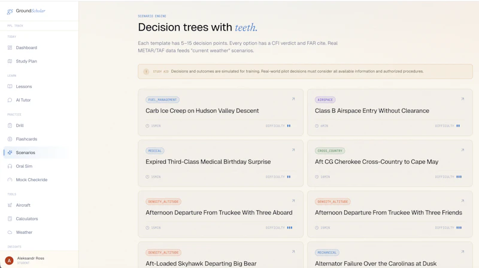Click the FUEL_MANAGEMENT tag
Image resolution: width=479 pixels, height=268 pixels.
(162, 100)
